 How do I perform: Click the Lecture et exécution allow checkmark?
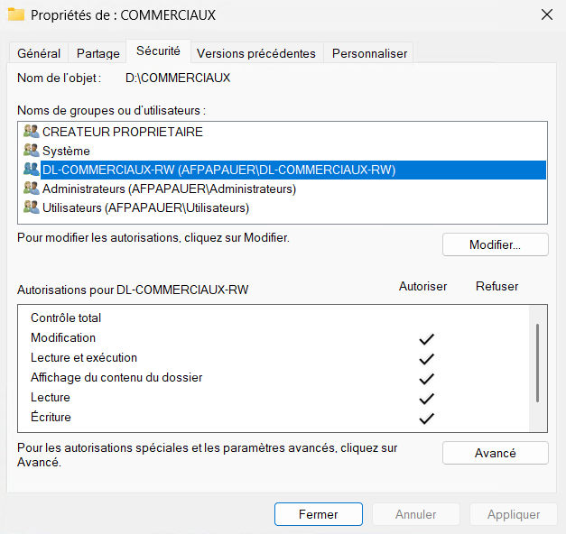[427, 358]
